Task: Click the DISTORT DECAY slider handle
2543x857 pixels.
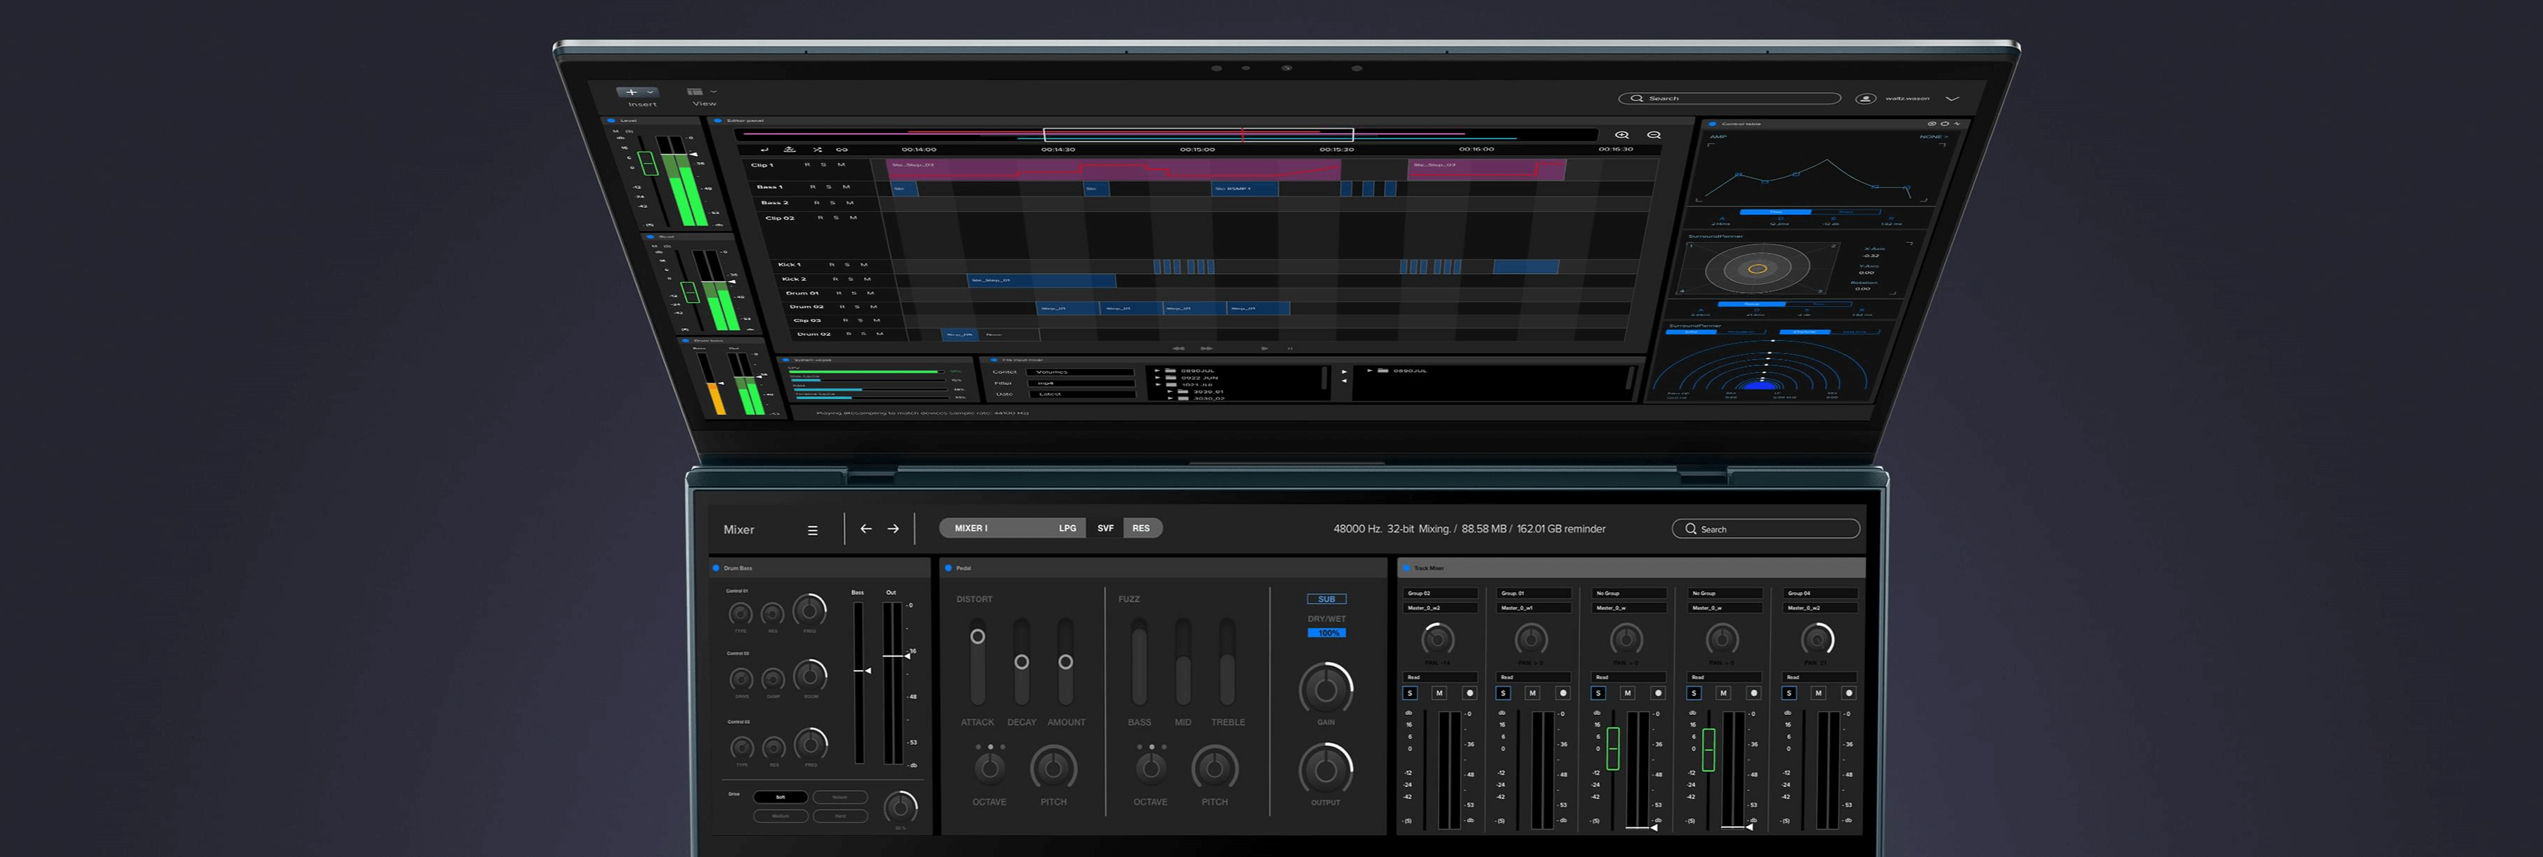Action: coord(1021,662)
